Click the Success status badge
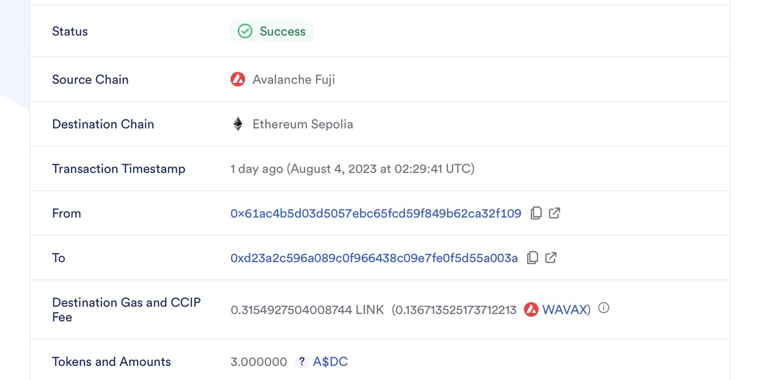The width and height of the screenshot is (760, 380). 272,31
